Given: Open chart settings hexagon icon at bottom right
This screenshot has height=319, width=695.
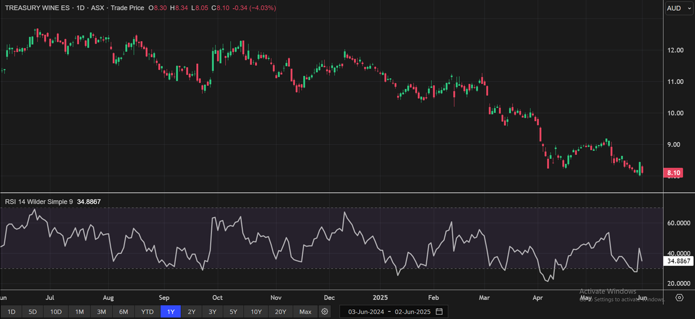Looking at the screenshot, I should click(x=680, y=298).
